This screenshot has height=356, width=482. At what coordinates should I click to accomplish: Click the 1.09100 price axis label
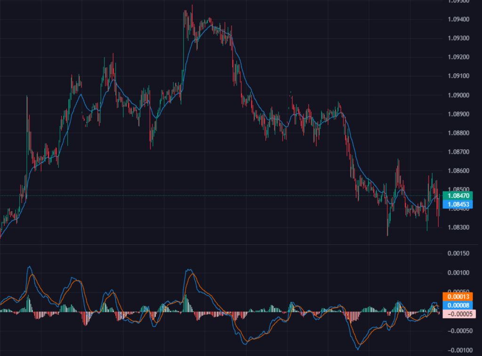[x=458, y=76]
